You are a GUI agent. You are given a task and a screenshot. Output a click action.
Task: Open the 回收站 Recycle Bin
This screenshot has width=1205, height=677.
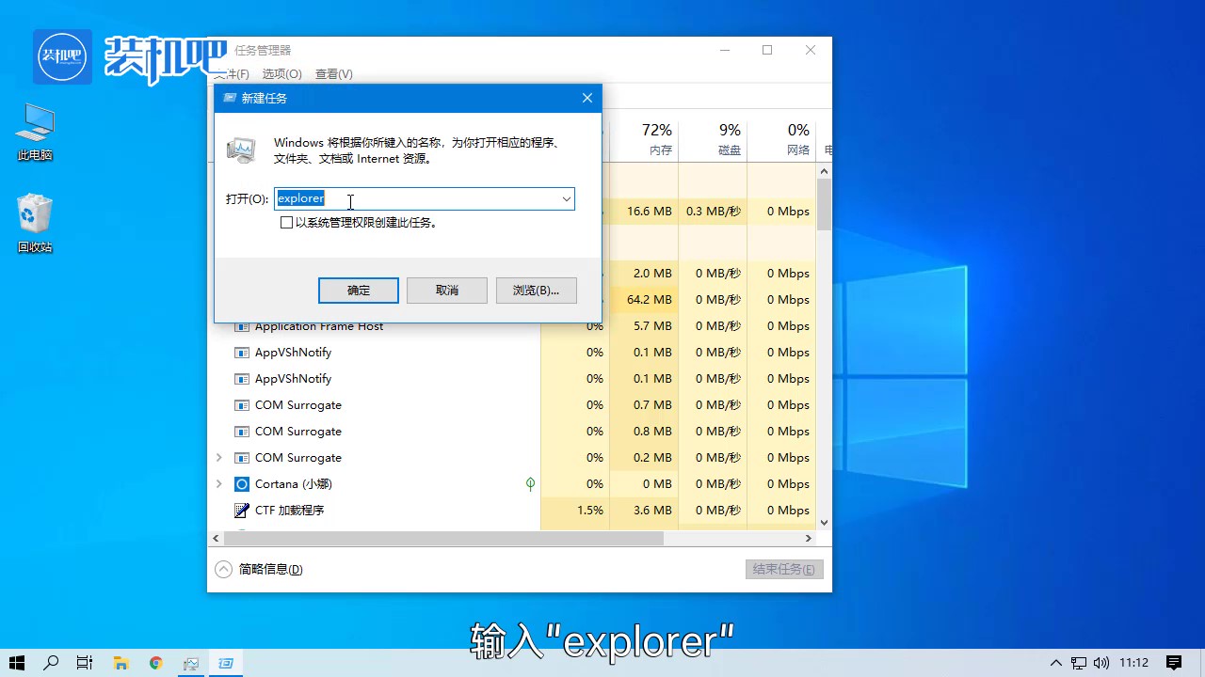click(34, 216)
